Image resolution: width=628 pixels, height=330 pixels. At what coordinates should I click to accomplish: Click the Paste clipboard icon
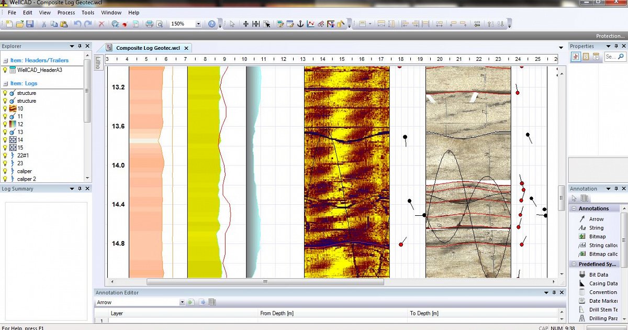pyautogui.click(x=64, y=24)
